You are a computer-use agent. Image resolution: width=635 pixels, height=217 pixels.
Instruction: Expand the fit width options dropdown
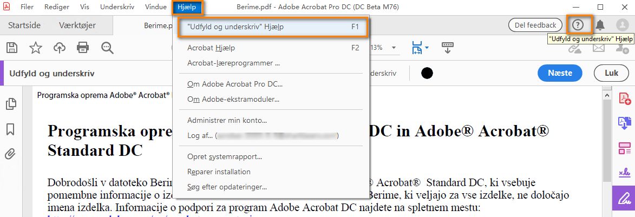(427, 49)
